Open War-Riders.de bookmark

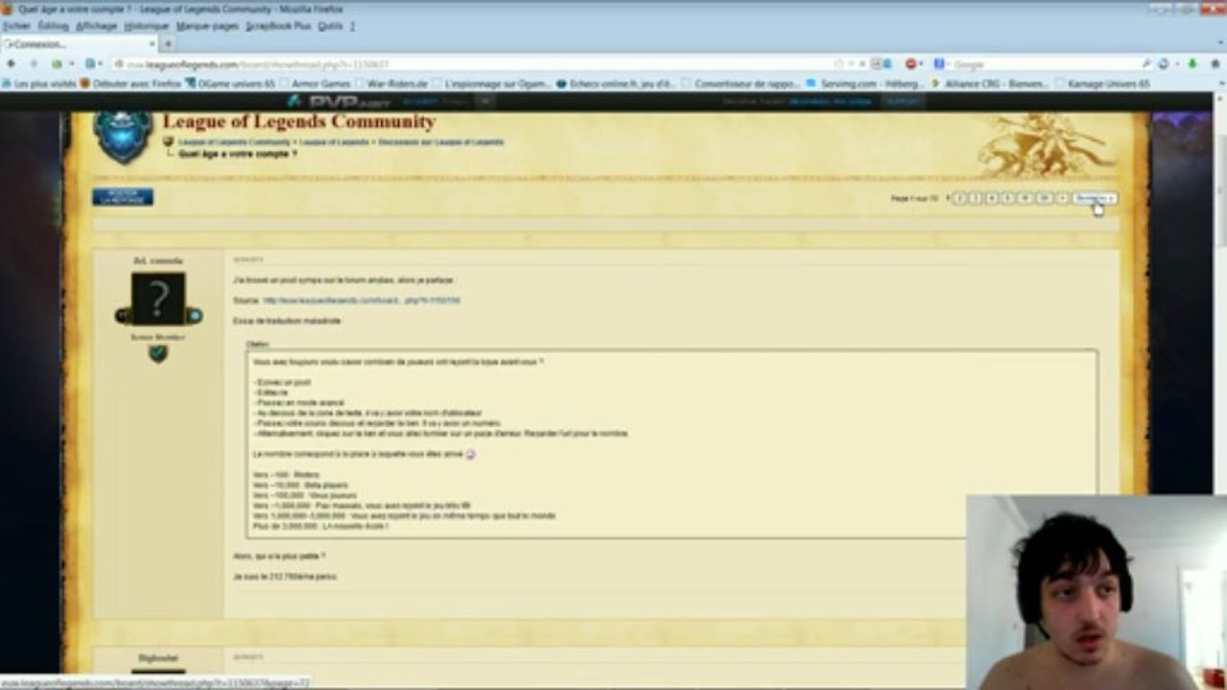(x=391, y=84)
